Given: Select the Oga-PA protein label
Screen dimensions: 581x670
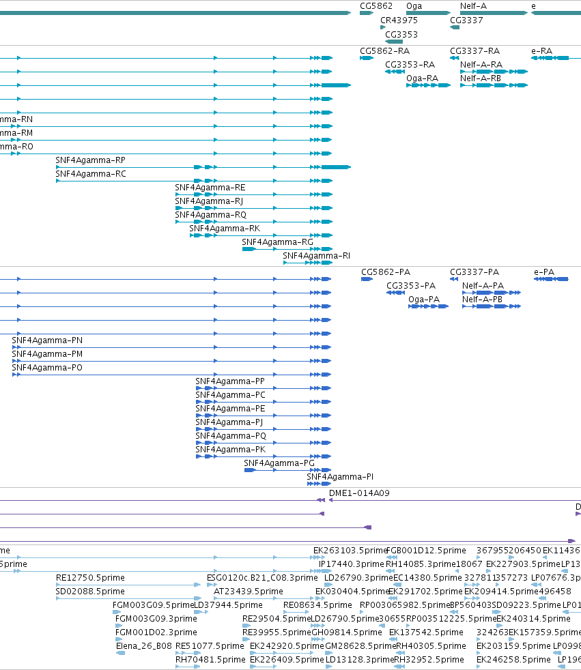Looking at the screenshot, I should (424, 300).
